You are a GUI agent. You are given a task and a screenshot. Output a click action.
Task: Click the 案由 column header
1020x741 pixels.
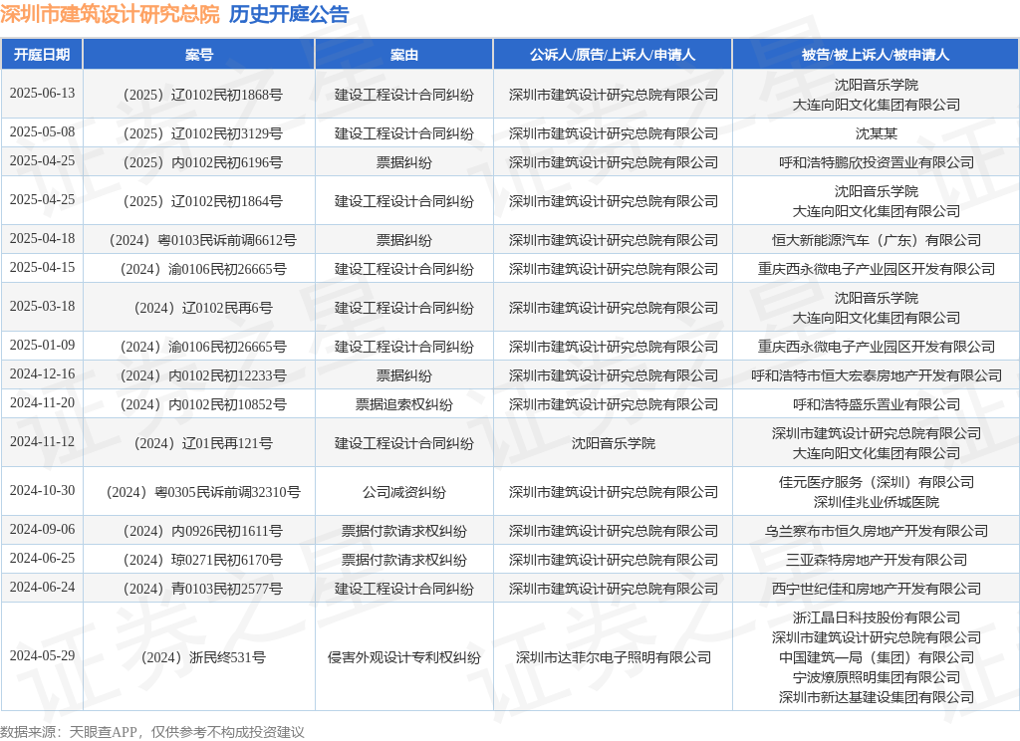(404, 55)
